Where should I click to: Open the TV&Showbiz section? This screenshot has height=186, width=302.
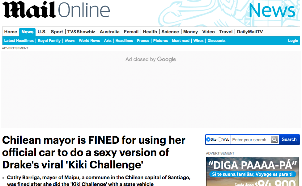click(81, 32)
